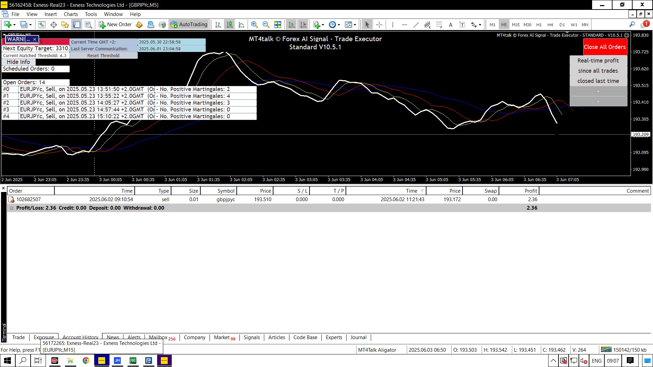
Task: Expand the indicators list dropdown arrow
Action: tap(323, 25)
